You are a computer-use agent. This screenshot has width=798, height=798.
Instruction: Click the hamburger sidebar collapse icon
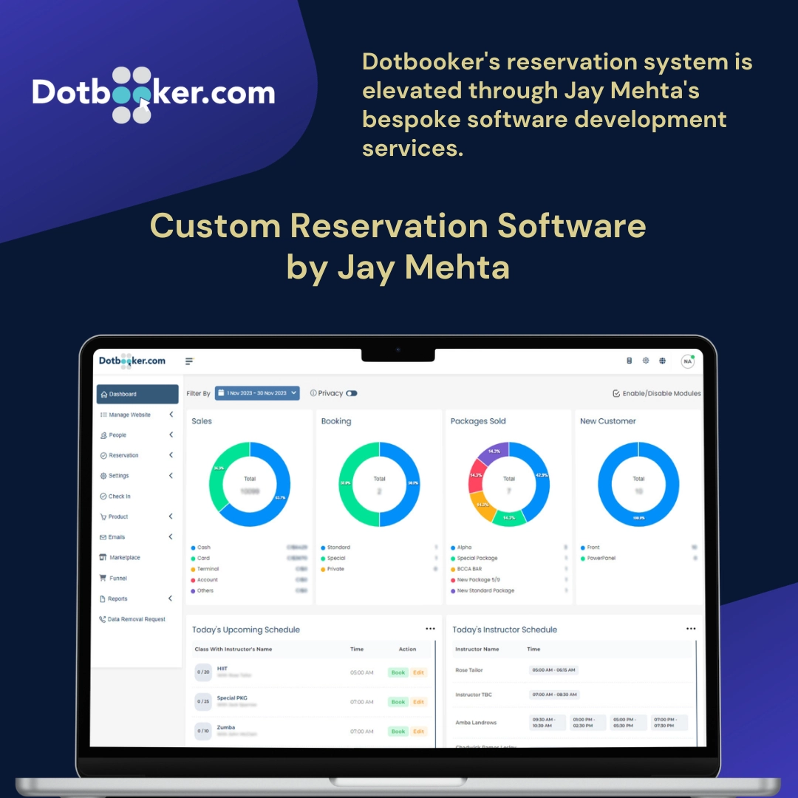click(x=189, y=361)
